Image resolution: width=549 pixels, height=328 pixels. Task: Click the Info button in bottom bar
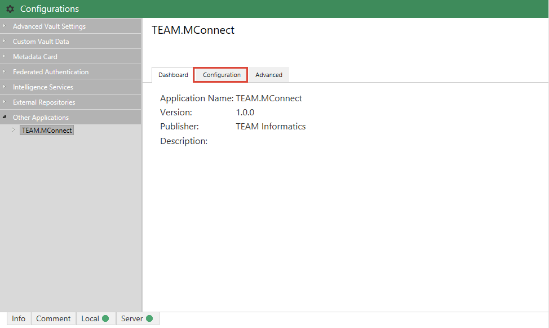pyautogui.click(x=19, y=318)
